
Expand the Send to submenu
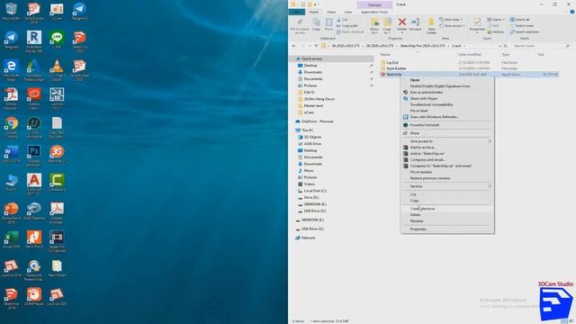point(447,186)
